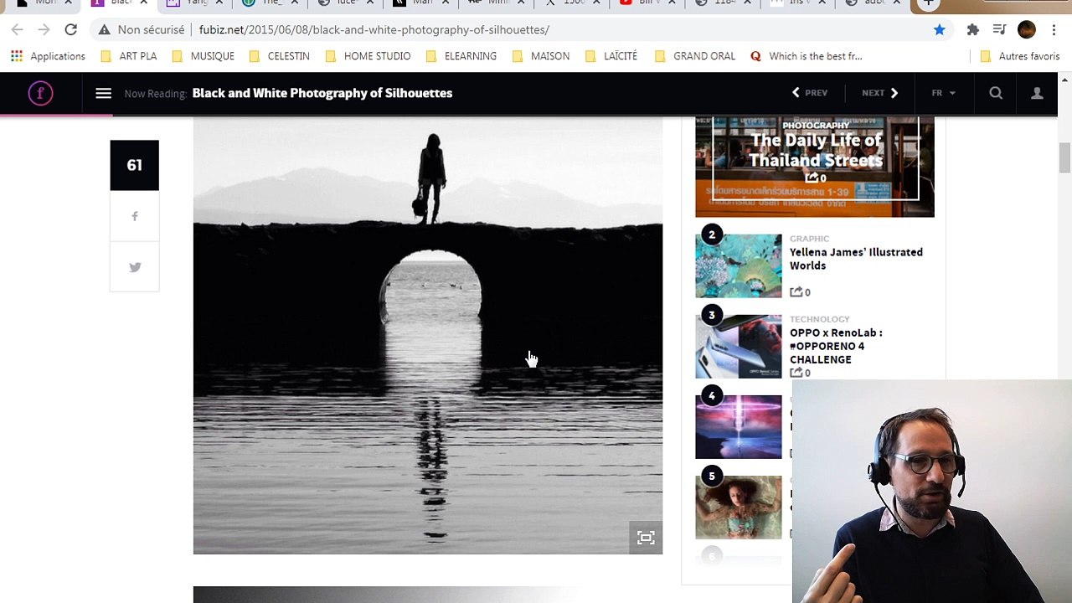Open the number 5 trending article thumbnail
Screen dimensions: 1072x603
tap(738, 507)
